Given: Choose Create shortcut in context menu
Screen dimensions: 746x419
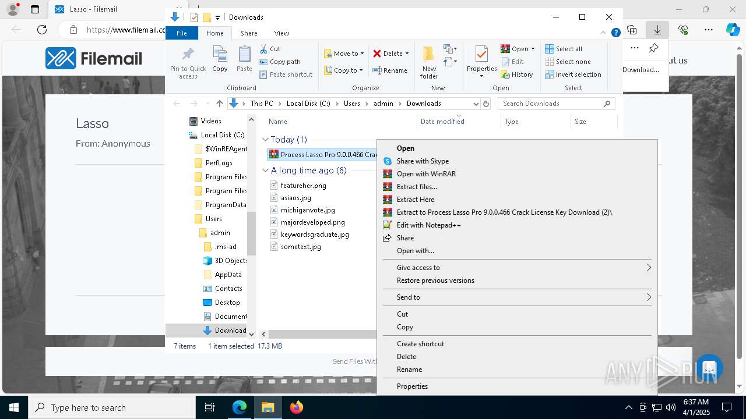Looking at the screenshot, I should point(516,344).
